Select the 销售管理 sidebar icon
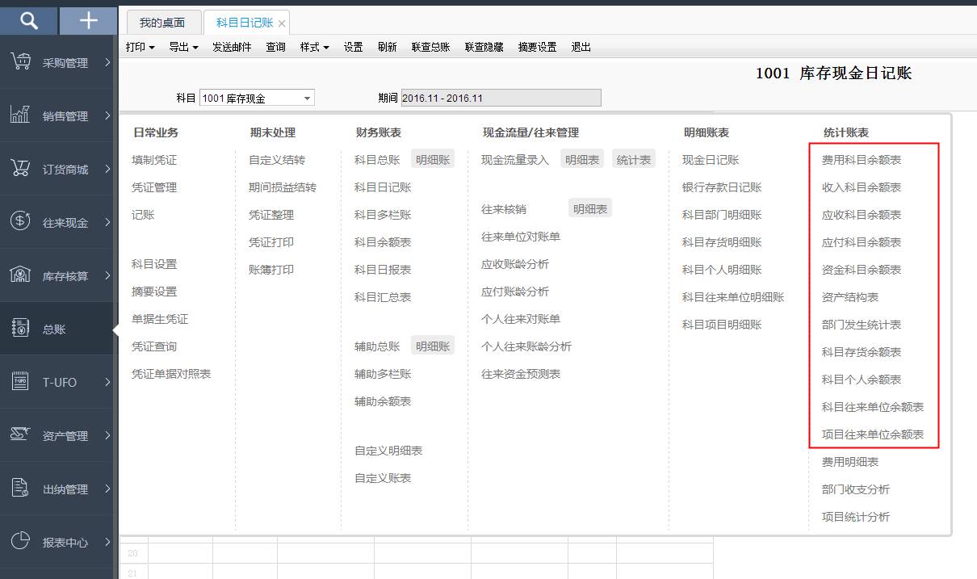 pos(58,115)
